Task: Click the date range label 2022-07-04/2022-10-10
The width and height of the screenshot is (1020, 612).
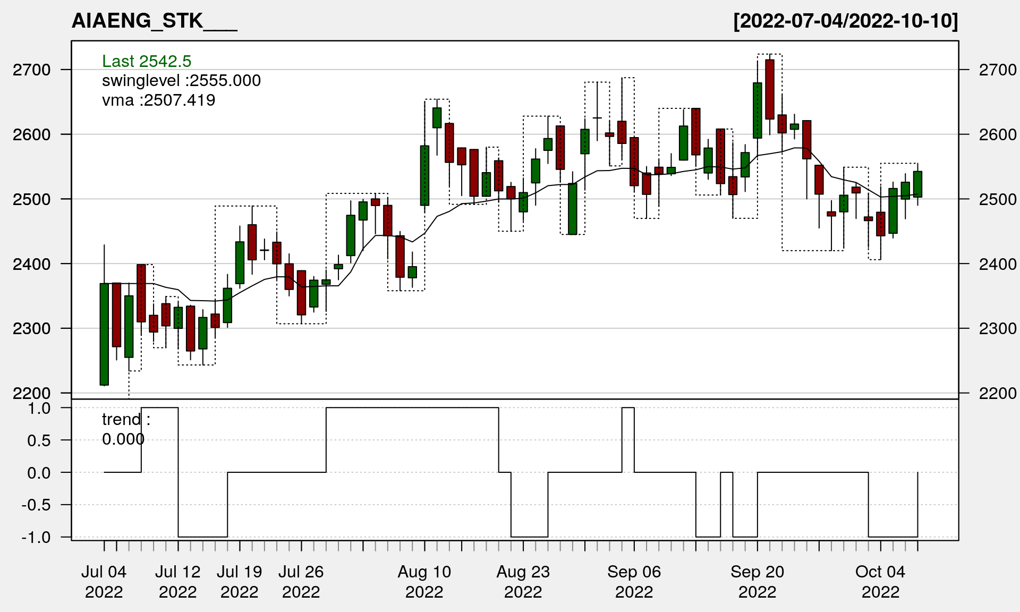Action: 845,21
